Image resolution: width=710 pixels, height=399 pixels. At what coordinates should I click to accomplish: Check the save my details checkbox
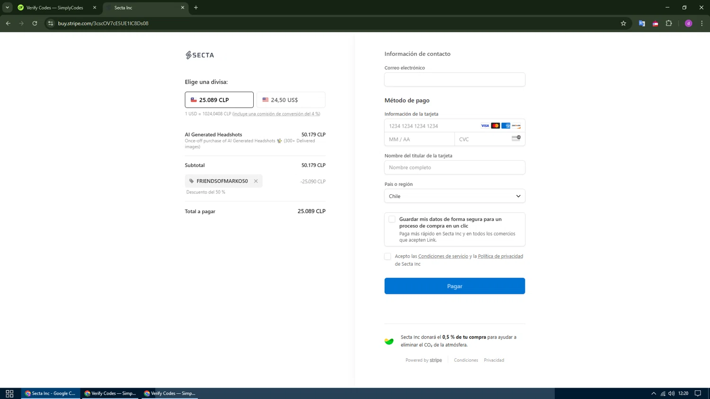point(392,219)
